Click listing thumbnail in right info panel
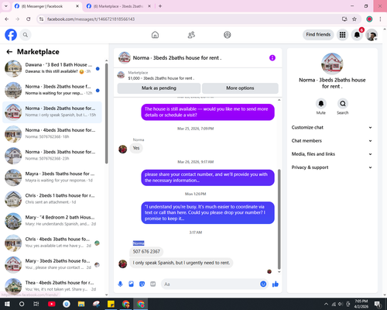Viewport: 387px width, 310px height. [x=332, y=64]
